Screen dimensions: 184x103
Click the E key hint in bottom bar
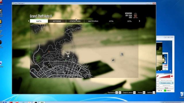(120, 92)
